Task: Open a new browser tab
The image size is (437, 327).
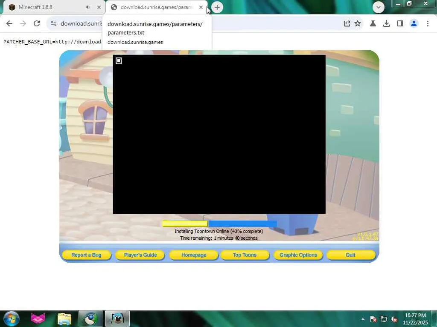Action: (217, 7)
